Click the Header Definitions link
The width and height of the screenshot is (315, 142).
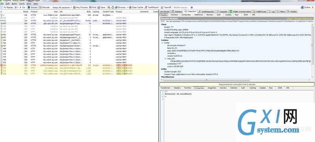303,18
